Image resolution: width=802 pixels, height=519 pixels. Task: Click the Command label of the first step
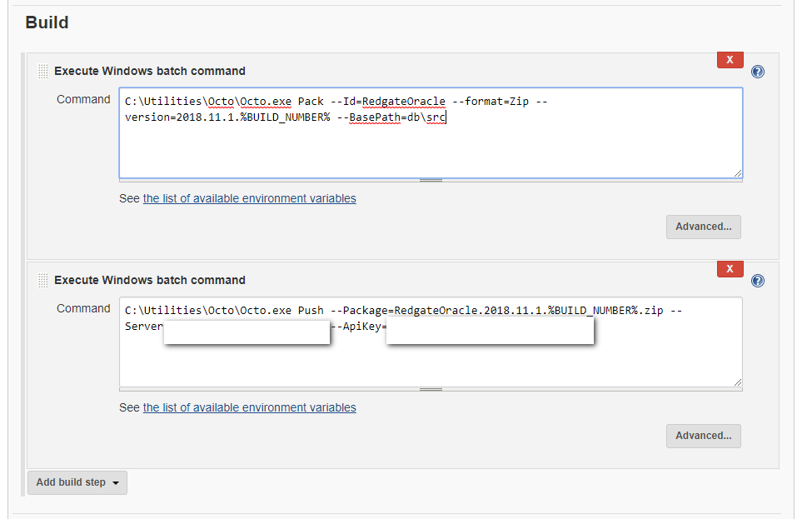pyautogui.click(x=83, y=99)
